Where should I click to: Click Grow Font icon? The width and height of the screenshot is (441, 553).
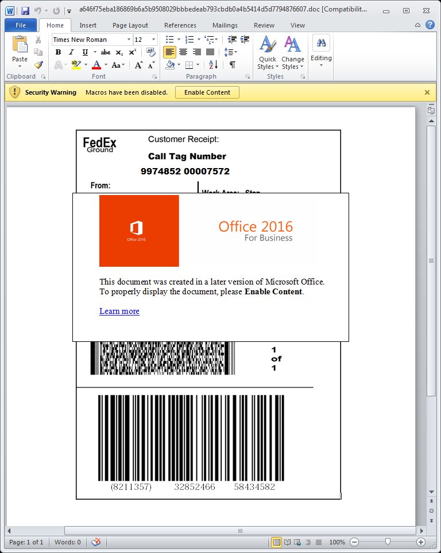pyautogui.click(x=138, y=65)
